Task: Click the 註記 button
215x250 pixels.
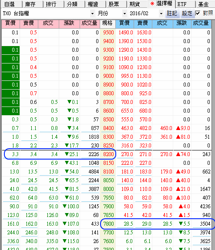Action: [172, 13]
